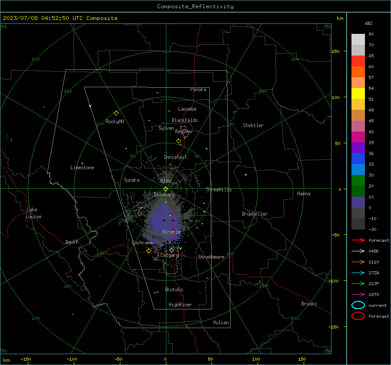Click the red forecast ellipse icon

(x=358, y=316)
